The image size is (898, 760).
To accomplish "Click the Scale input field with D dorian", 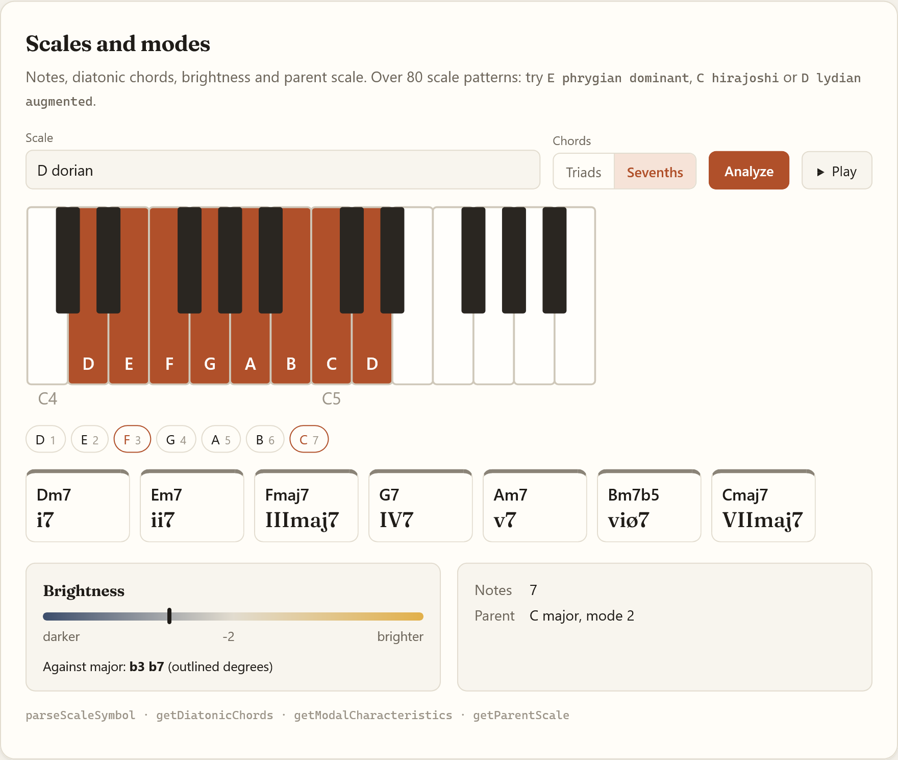I will [283, 170].
